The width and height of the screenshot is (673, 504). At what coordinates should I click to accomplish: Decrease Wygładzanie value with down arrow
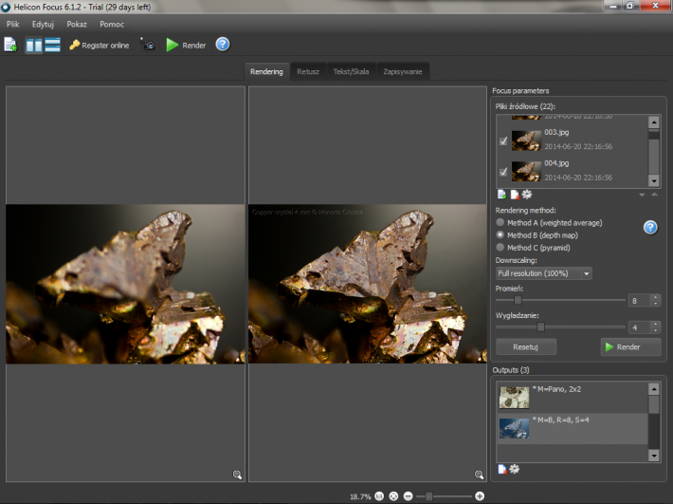(x=655, y=330)
